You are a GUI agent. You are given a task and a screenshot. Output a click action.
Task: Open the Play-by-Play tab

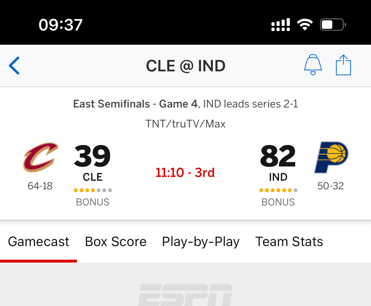(201, 242)
